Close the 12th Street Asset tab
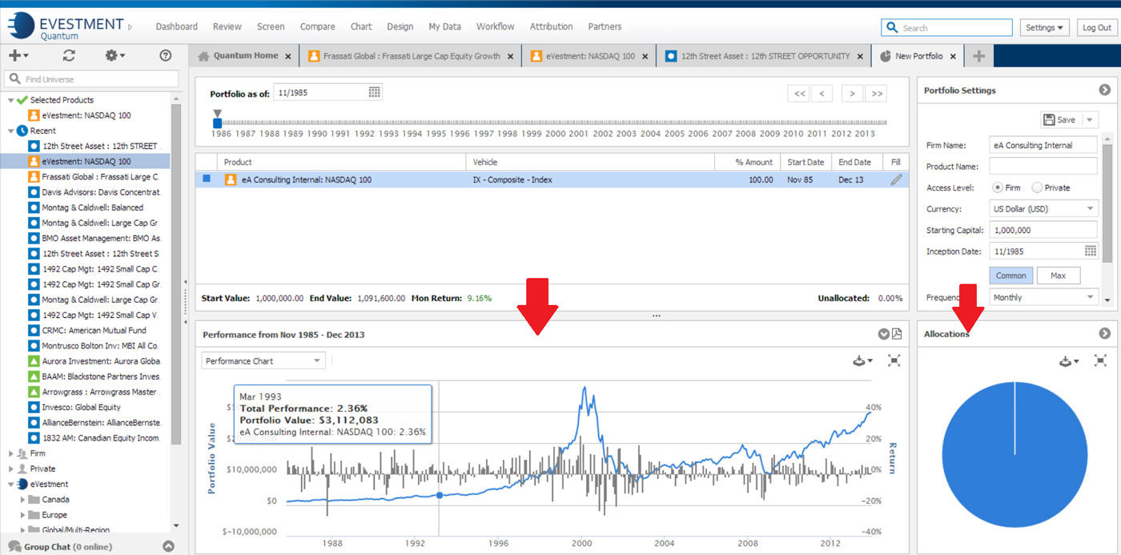This screenshot has height=555, width=1121. 861,57
